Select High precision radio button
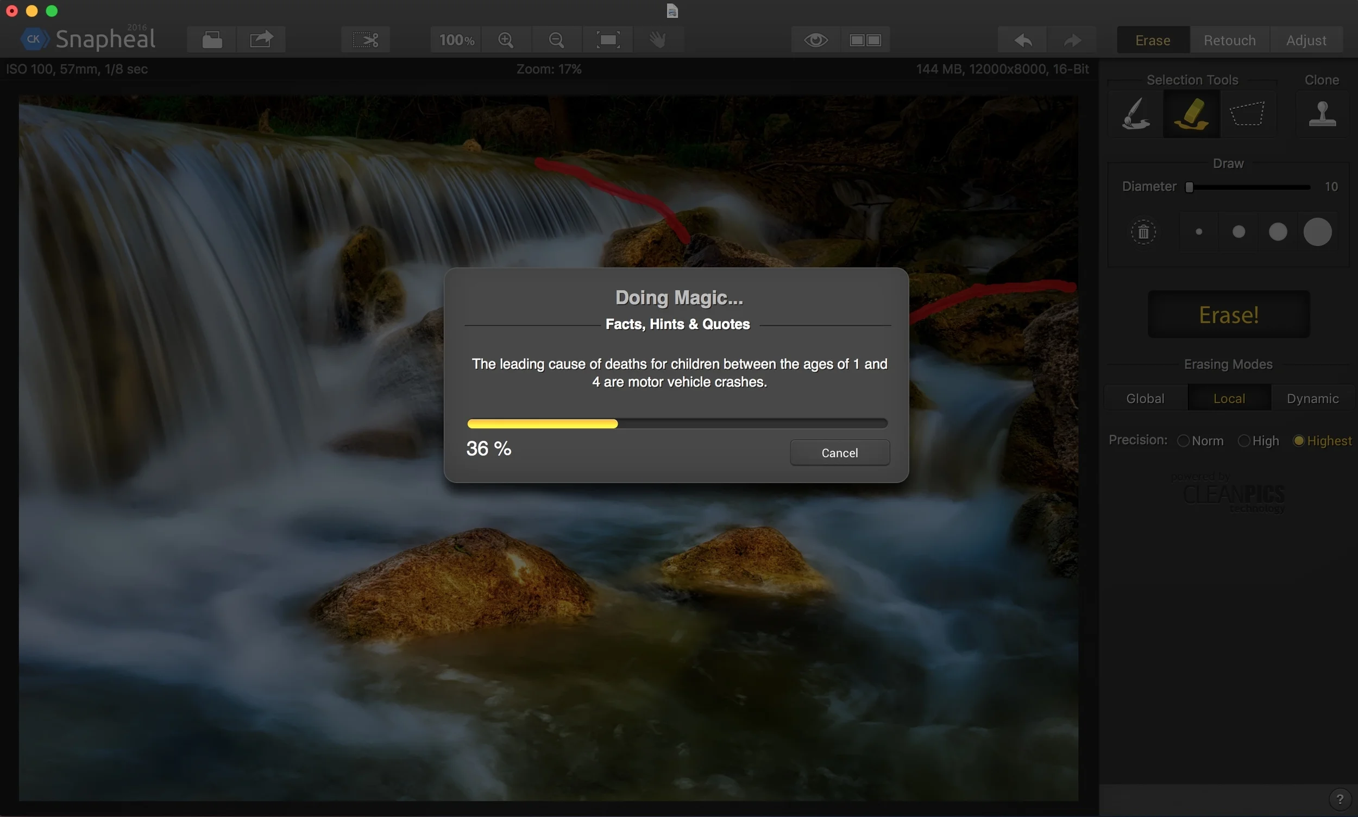This screenshot has height=817, width=1358. pos(1243,441)
